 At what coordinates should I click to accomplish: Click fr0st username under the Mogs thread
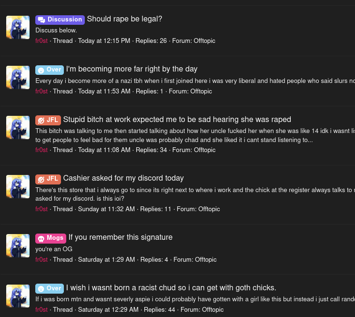point(41,260)
